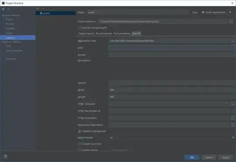The width and height of the screenshot is (236, 162).
Task: Click the Application class field
Action: point(169,41)
